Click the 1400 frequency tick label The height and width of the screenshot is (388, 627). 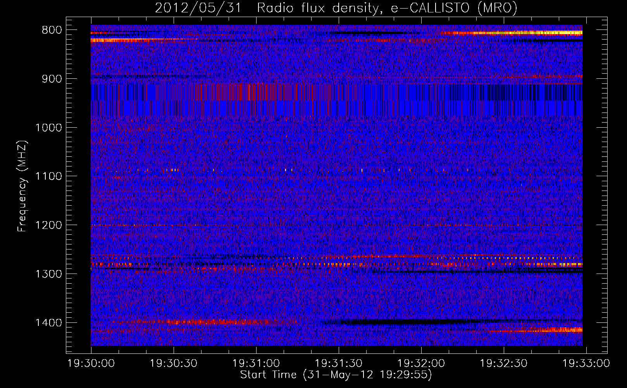pyautogui.click(x=49, y=323)
